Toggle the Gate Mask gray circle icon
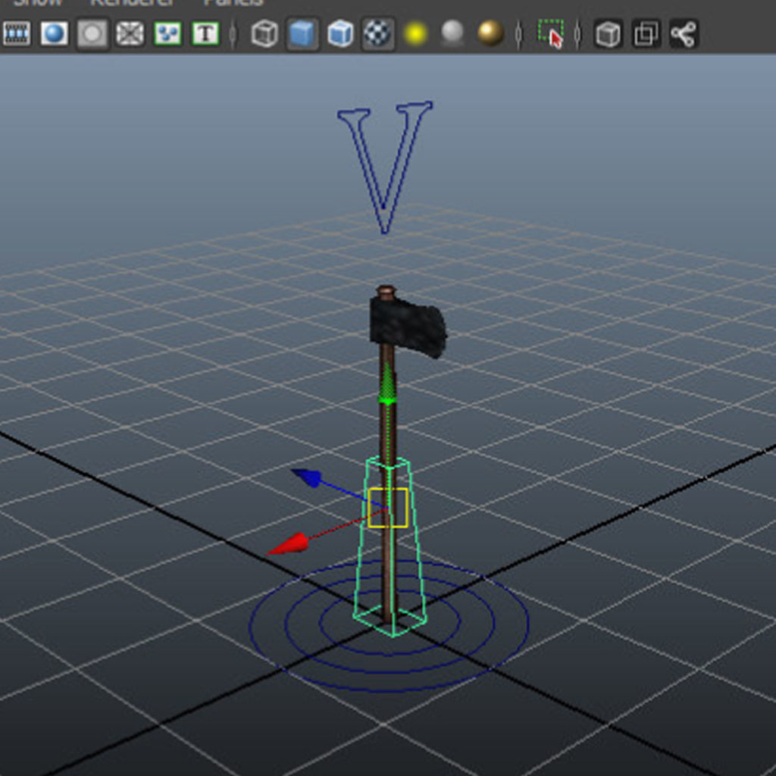The image size is (776, 776). pos(92,34)
